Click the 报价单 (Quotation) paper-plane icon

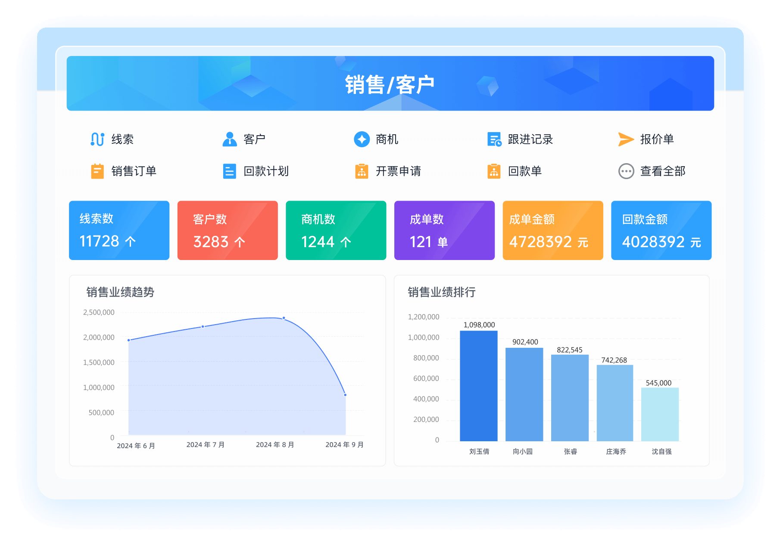click(625, 139)
